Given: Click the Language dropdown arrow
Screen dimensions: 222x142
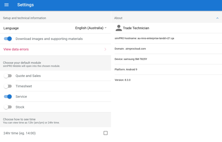Looking at the screenshot, I should pyautogui.click(x=105, y=28).
